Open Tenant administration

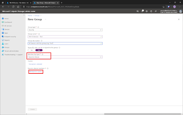click(x=10, y=51)
